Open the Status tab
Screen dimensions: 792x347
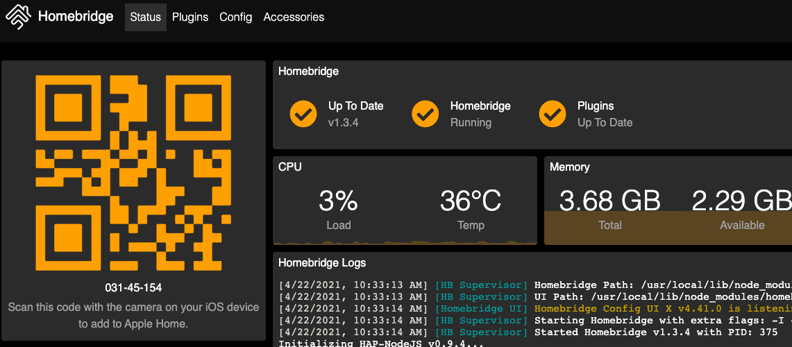145,17
